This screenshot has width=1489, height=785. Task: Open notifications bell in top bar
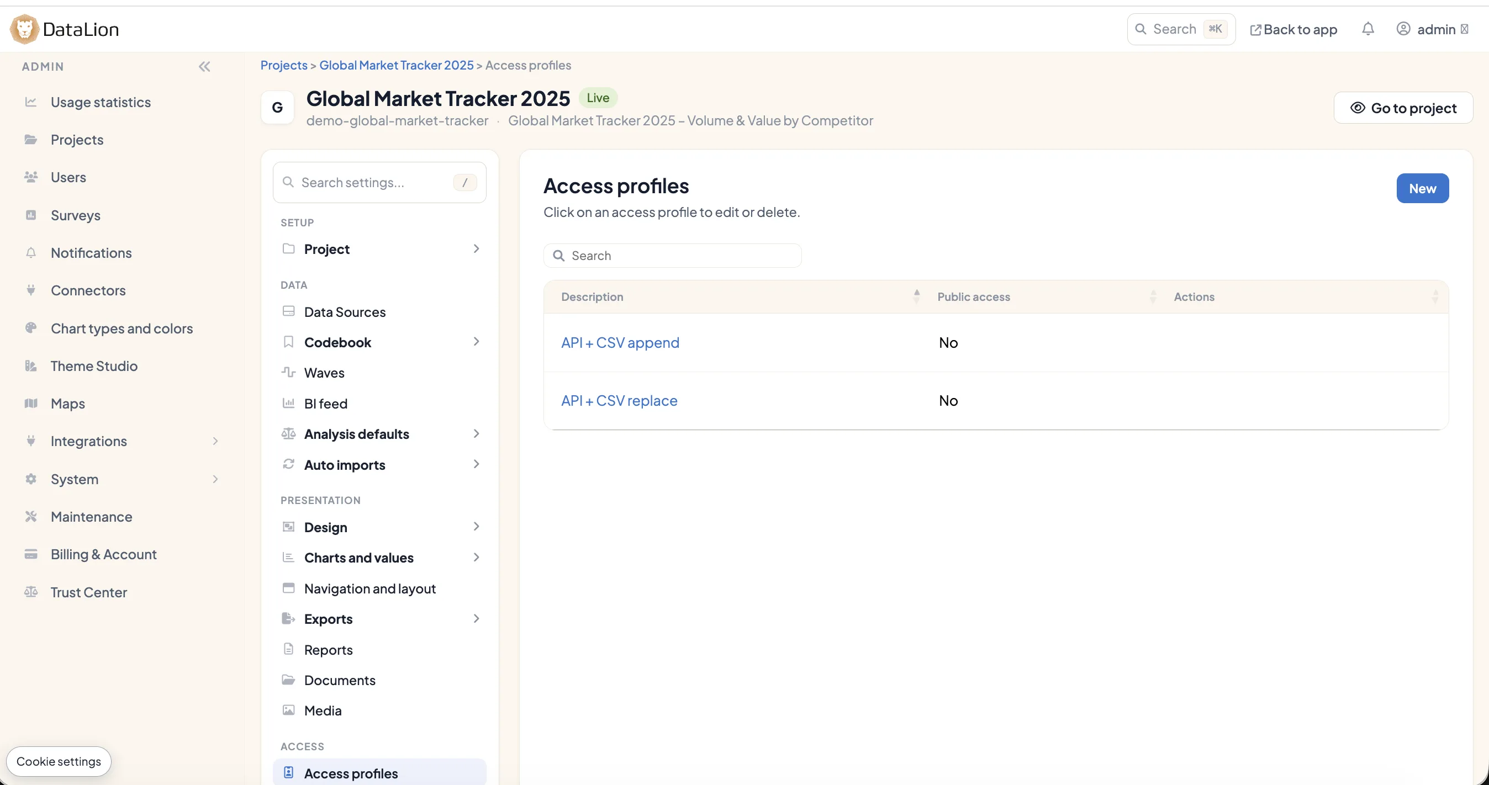coord(1367,29)
